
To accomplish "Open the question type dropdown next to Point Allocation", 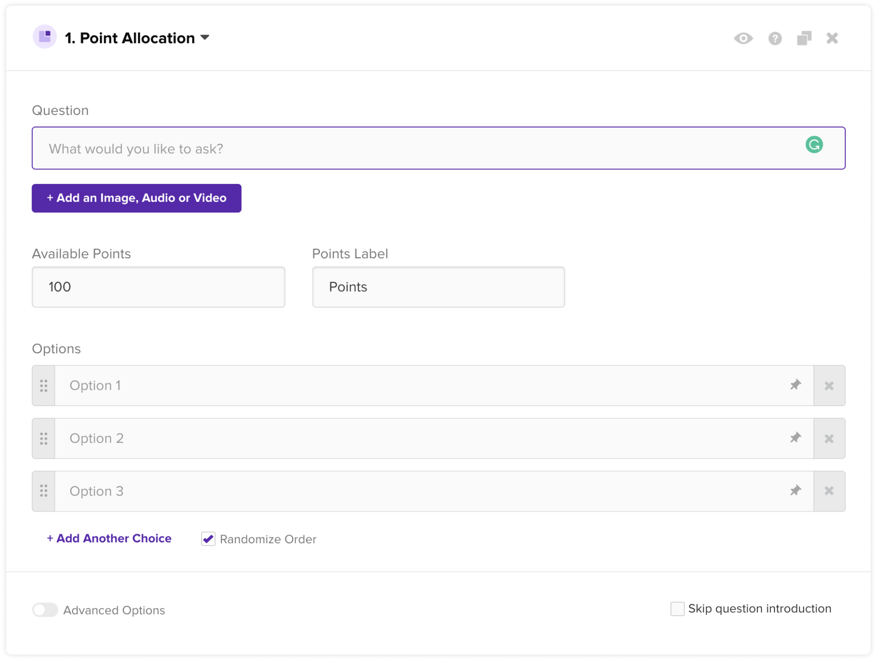I will (206, 38).
